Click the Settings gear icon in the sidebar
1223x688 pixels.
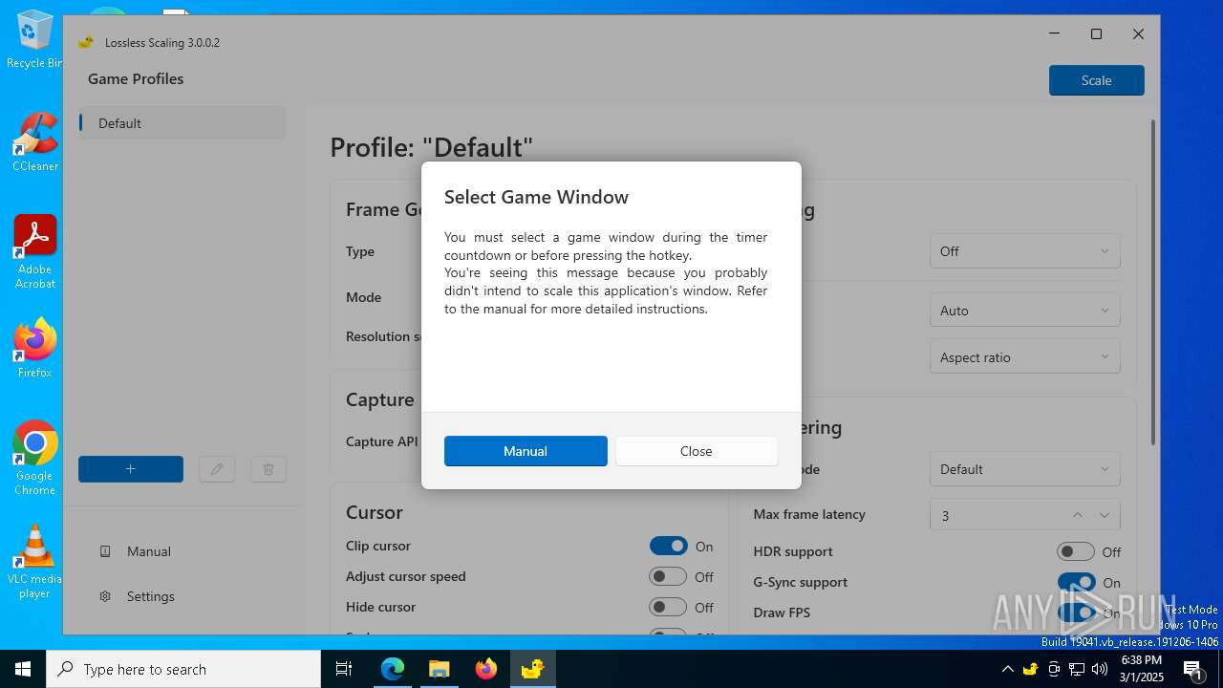pyautogui.click(x=105, y=596)
